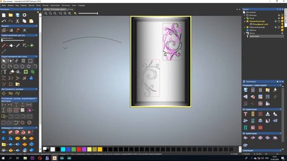
Task: Click the Cut scissors icon
Action: (17, 21)
